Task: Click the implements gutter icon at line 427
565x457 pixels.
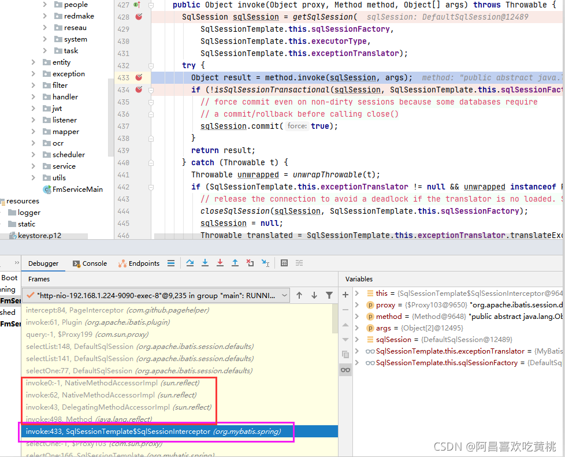Action: coord(137,5)
